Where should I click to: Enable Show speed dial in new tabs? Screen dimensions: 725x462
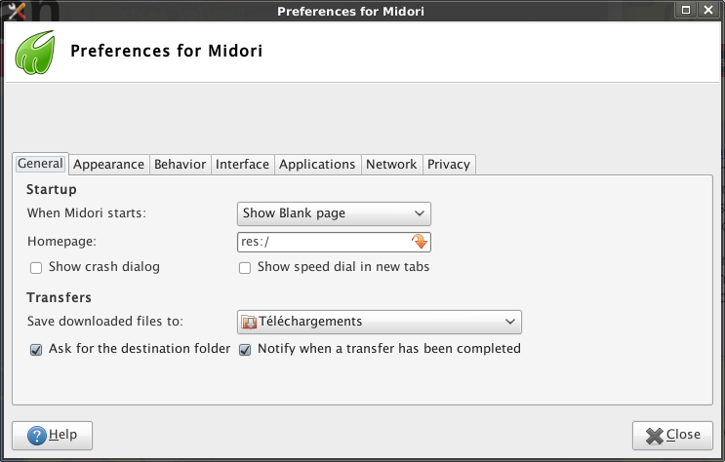point(246,267)
